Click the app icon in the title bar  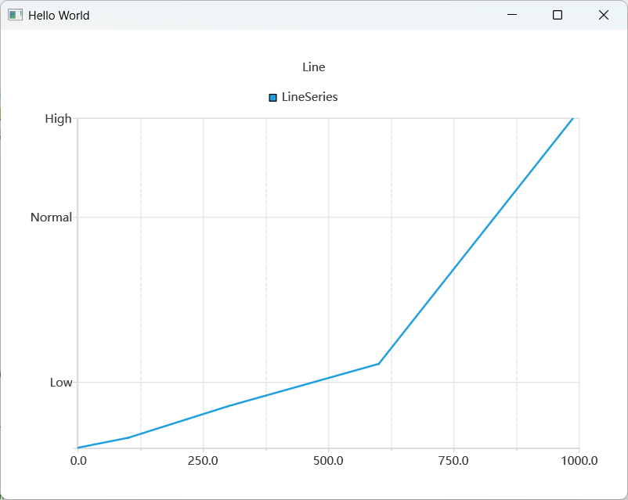pyautogui.click(x=15, y=15)
